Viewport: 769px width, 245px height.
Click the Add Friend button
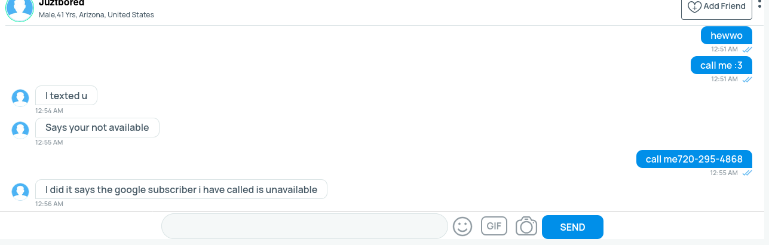click(716, 7)
